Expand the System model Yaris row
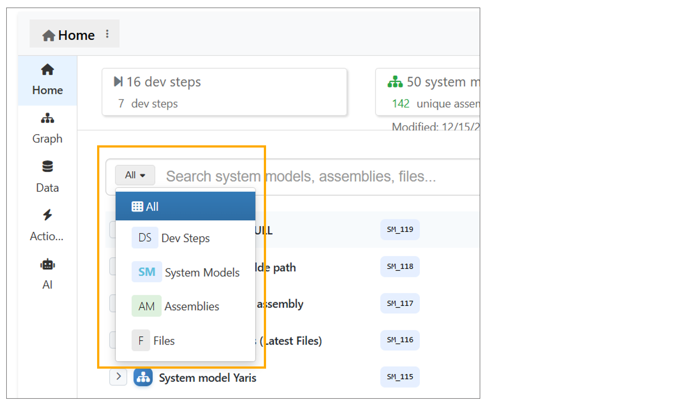The height and width of the screenshot is (401, 678). coord(118,377)
